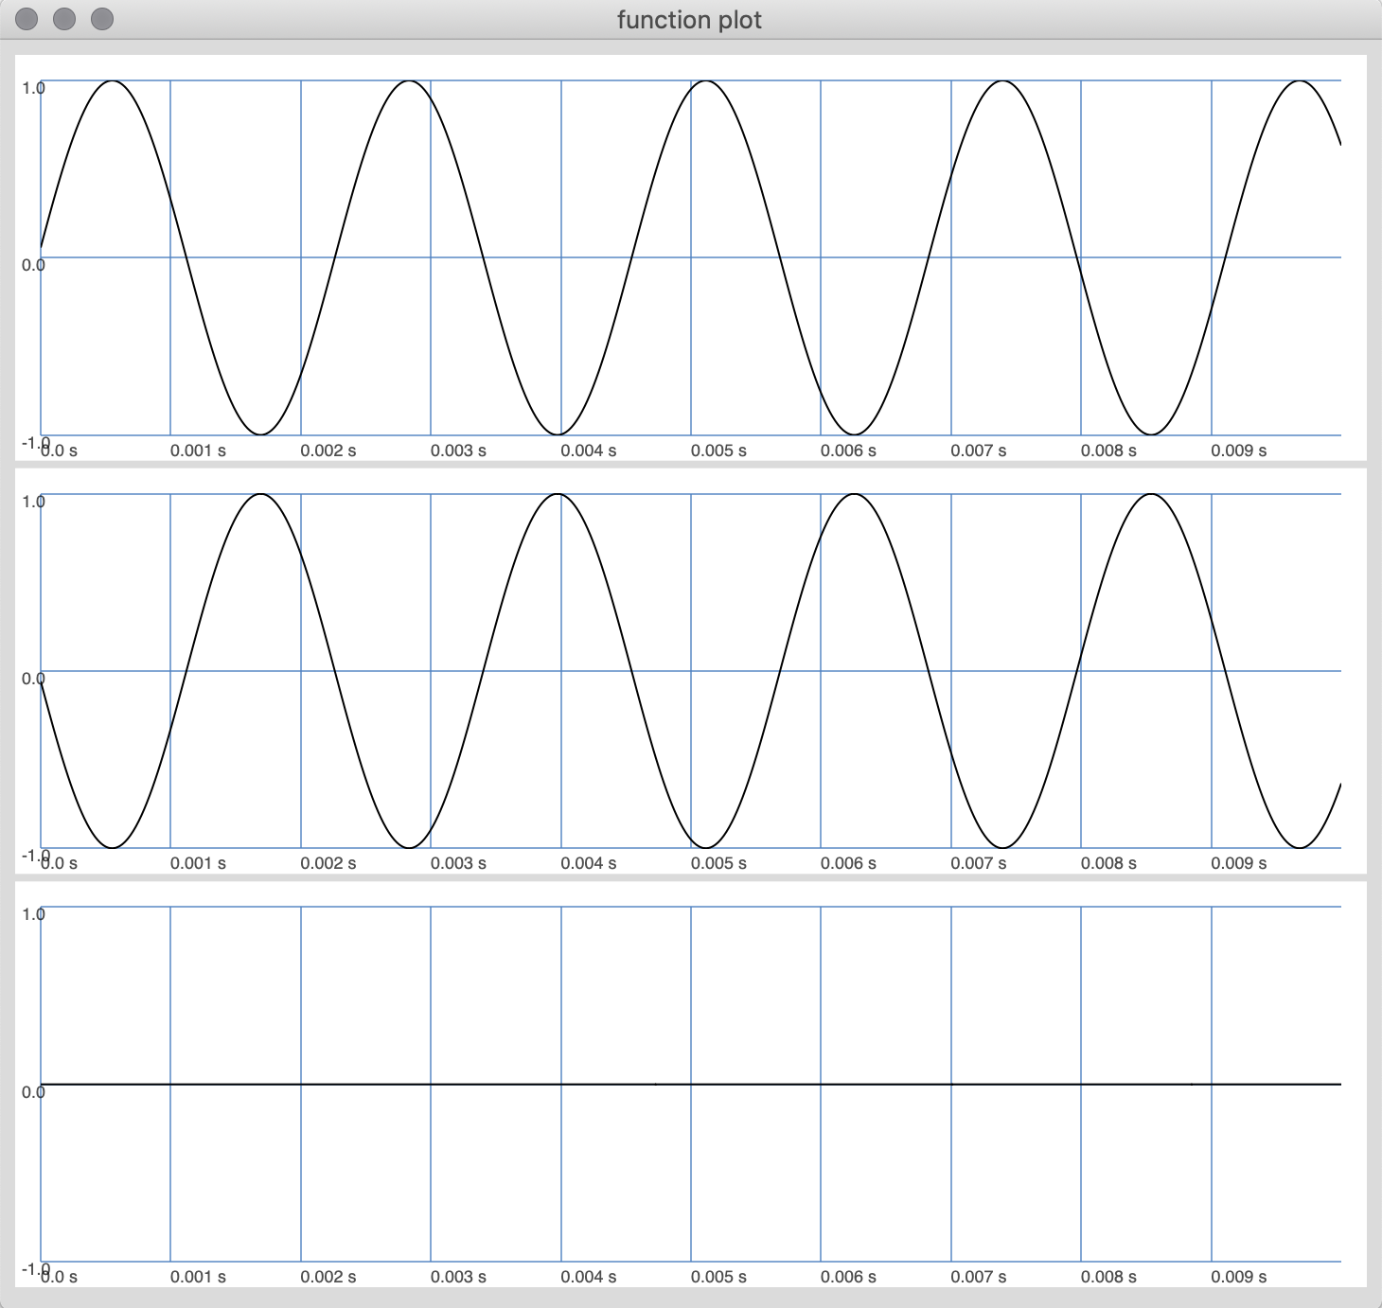The image size is (1382, 1308).
Task: Click the "0.0" mid y-label of inverted sine plot
Action: [x=33, y=679]
